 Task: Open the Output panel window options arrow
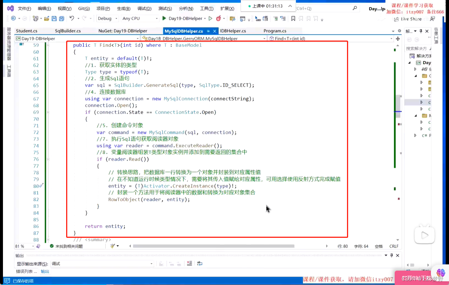tap(386, 256)
